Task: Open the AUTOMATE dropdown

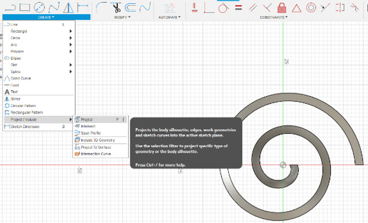Action: point(169,17)
